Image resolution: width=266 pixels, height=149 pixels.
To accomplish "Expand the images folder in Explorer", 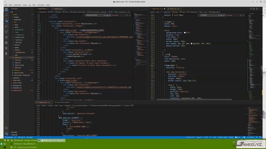I will coord(16,17).
